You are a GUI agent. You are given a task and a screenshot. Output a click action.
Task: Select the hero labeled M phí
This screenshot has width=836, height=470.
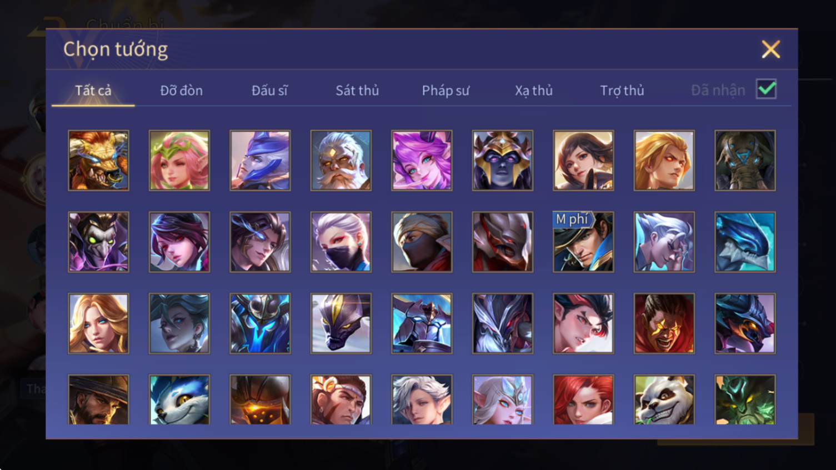point(583,242)
